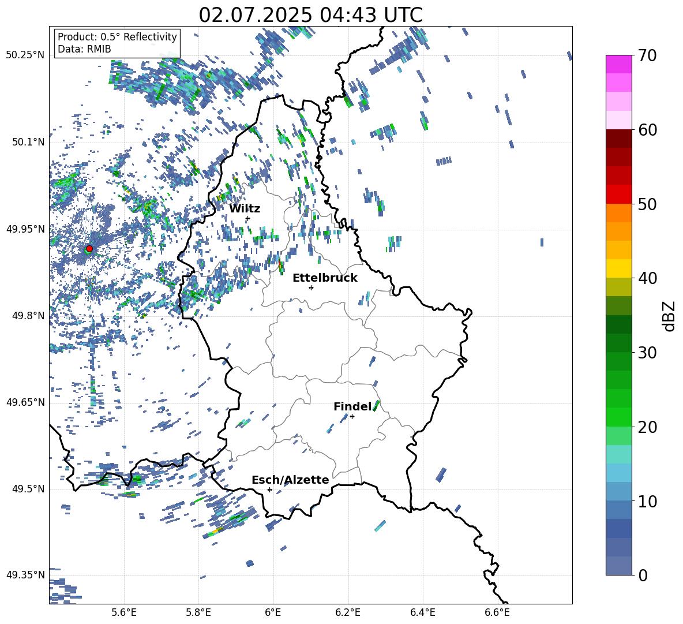683x624 pixels.
Task: Click the Ettelbruck city label
Action: (x=325, y=278)
